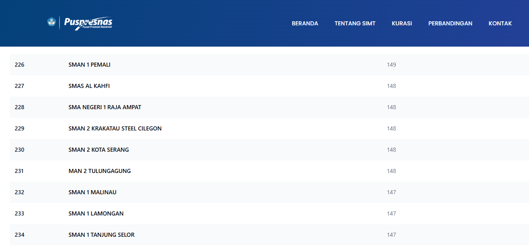529x247 pixels.
Task: Click the Kemdikbud emblem icon
Action: [51, 22]
